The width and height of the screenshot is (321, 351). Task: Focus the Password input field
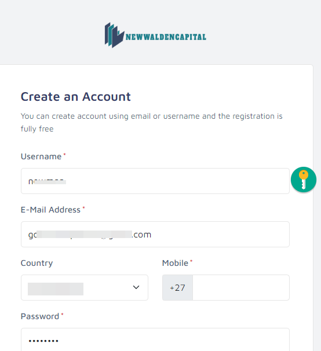pyautogui.click(x=155, y=340)
